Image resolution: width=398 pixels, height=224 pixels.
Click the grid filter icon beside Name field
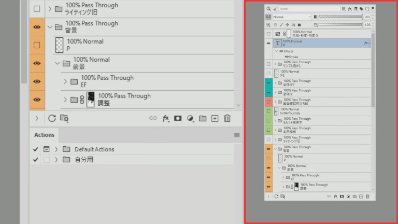coord(344,9)
